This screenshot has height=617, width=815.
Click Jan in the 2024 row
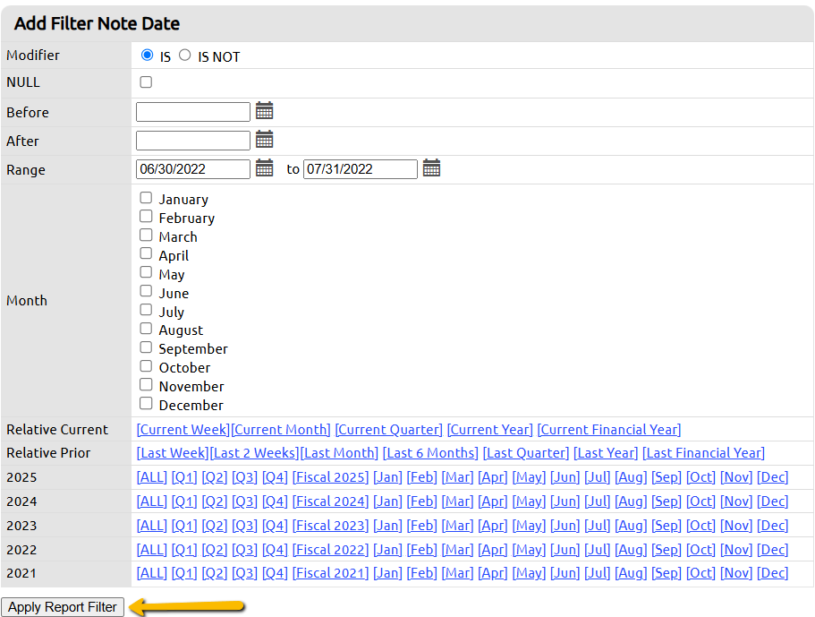387,501
